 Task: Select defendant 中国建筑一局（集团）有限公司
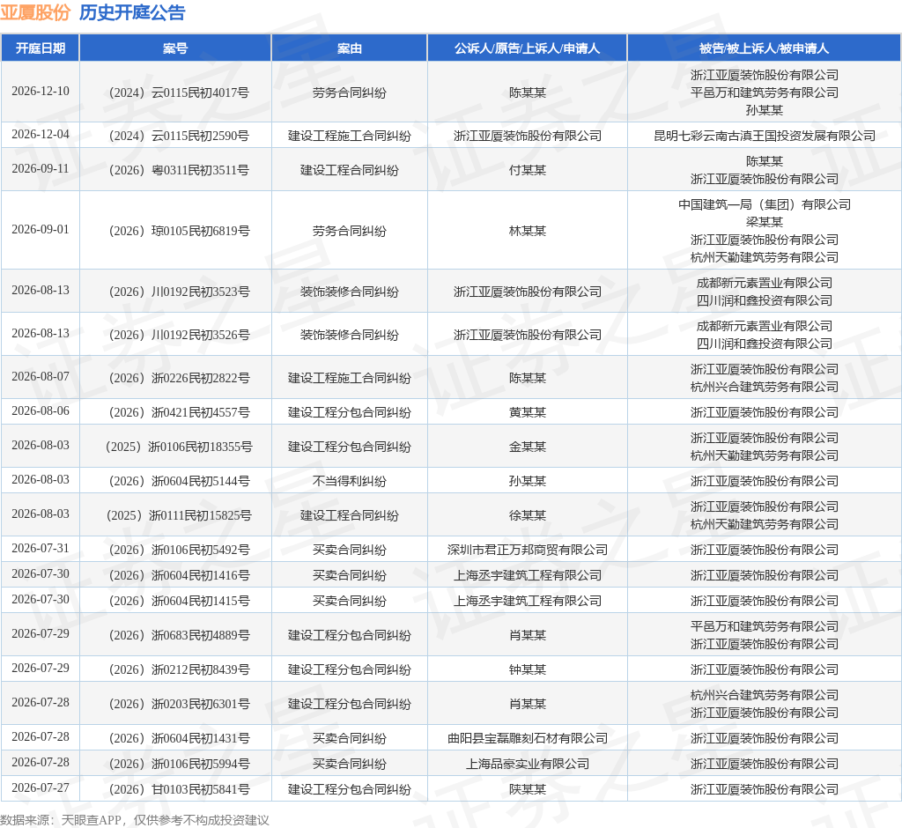(x=764, y=204)
